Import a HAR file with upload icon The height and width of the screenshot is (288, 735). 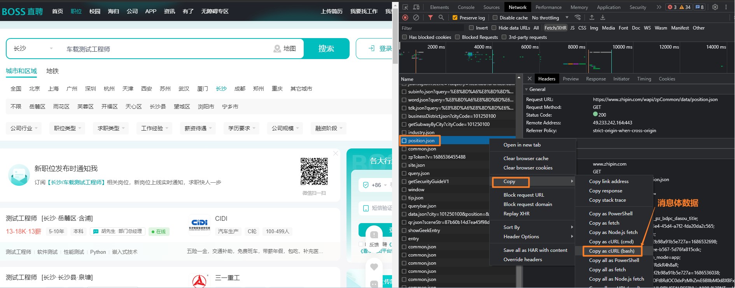pyautogui.click(x=592, y=17)
